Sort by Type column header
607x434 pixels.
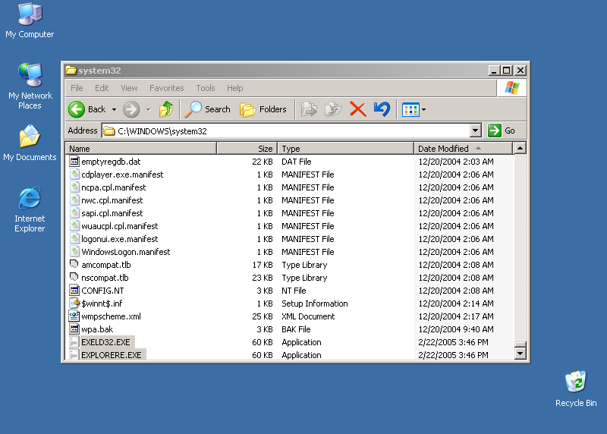point(346,148)
